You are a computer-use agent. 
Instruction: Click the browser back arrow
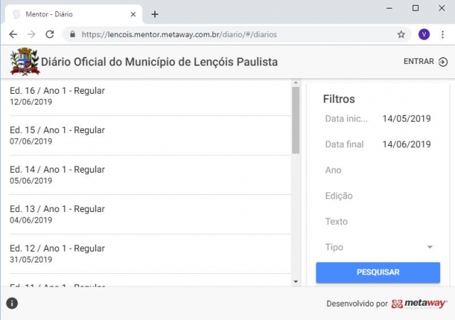click(x=14, y=35)
